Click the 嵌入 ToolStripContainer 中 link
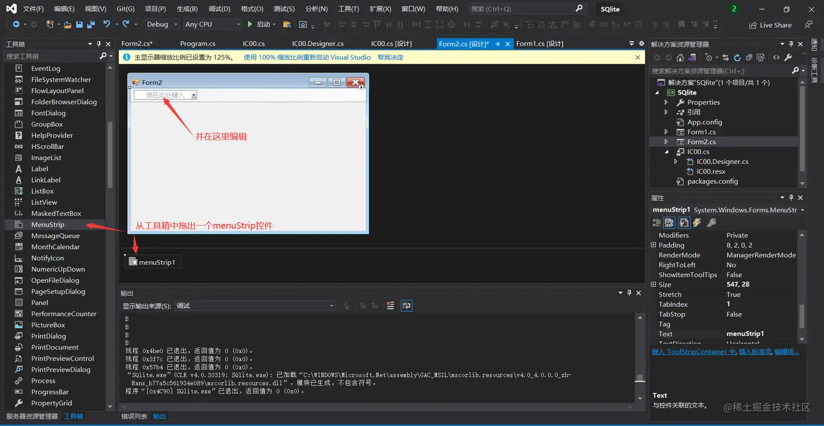Viewport: 824px width, 426px height. pos(693,351)
